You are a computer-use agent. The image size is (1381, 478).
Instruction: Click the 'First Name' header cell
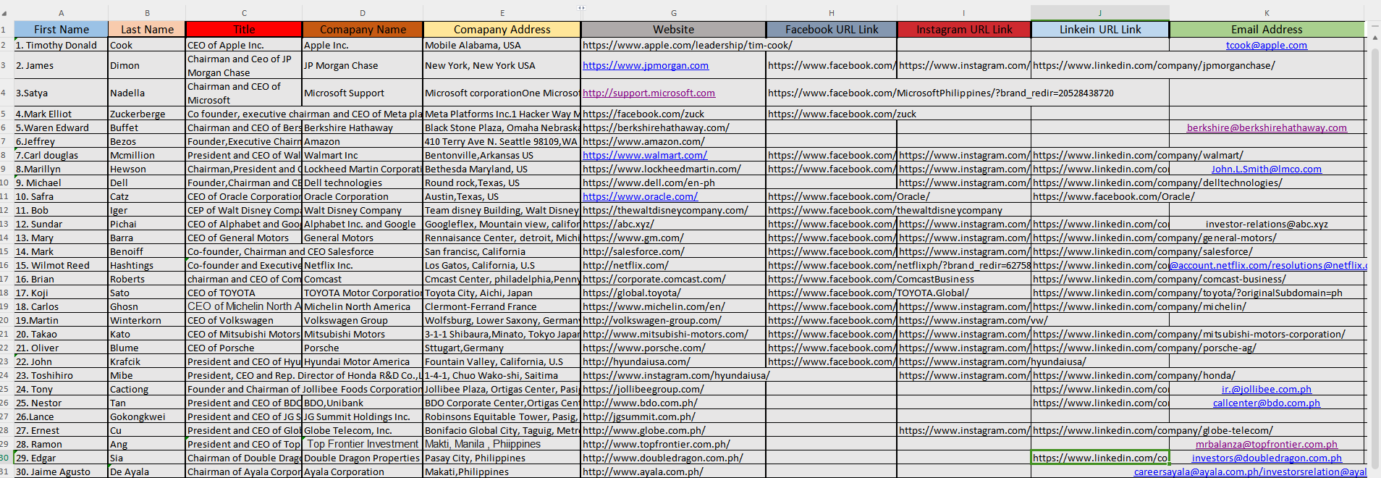click(62, 30)
